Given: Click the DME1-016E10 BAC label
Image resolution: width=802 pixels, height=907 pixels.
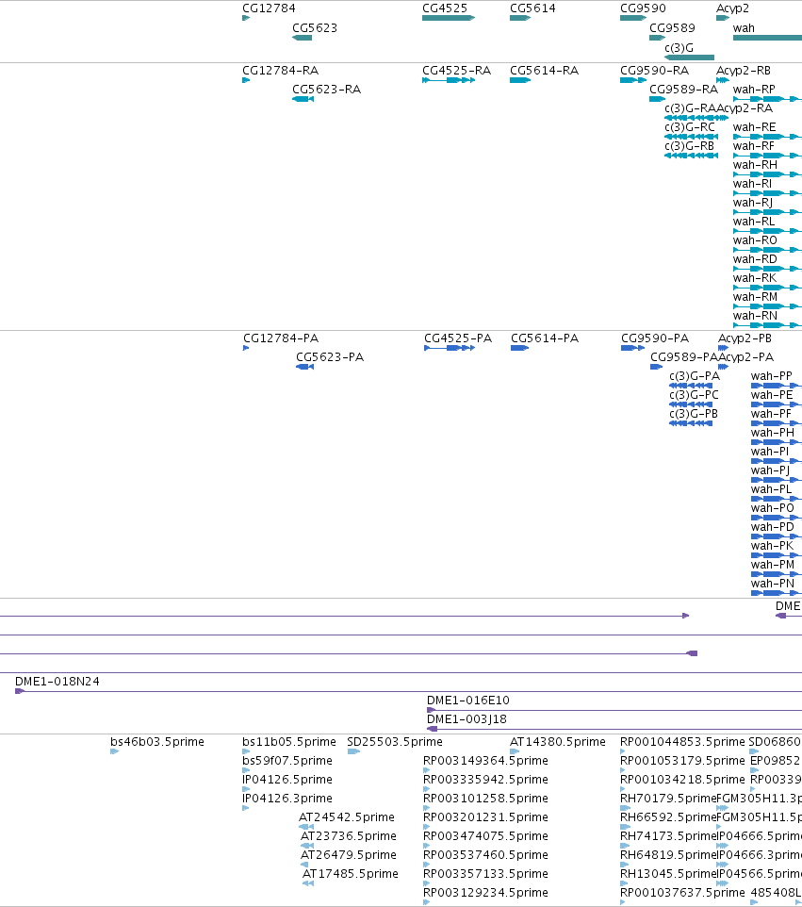Looking at the screenshot, I should pos(467,700).
